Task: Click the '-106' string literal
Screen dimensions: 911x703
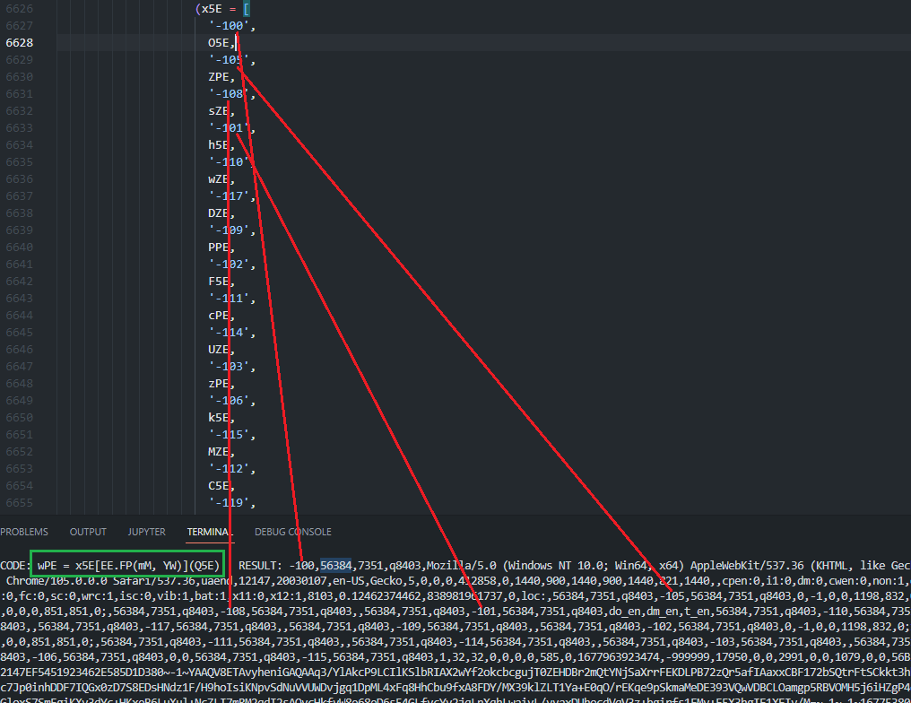Action: pyautogui.click(x=229, y=401)
